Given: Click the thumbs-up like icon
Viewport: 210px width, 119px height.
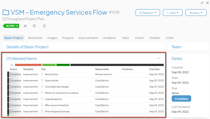Looking at the screenshot, I should click(x=25, y=26).
